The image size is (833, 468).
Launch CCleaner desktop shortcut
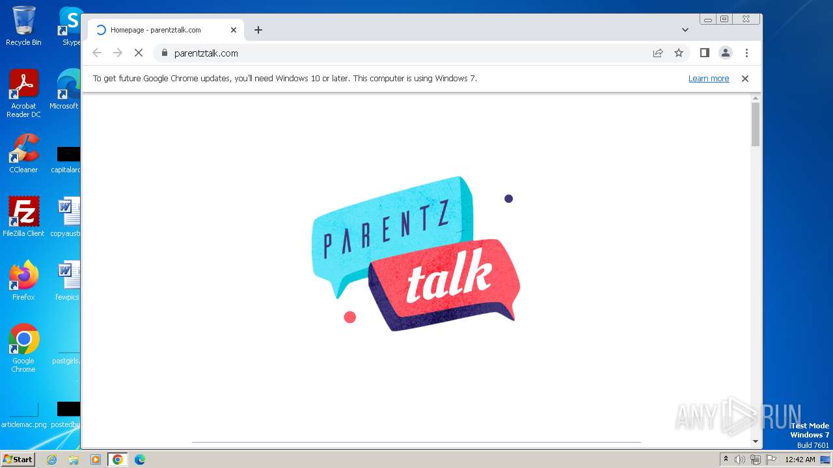[x=23, y=153]
